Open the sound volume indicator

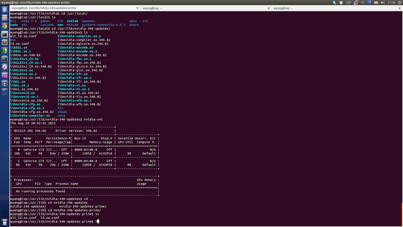point(382,3)
